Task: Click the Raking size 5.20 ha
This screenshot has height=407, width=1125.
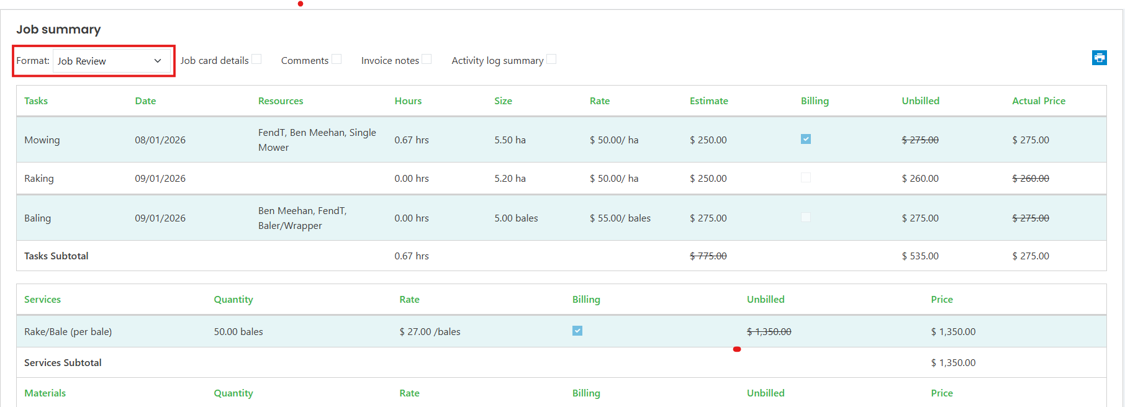Action: [510, 178]
